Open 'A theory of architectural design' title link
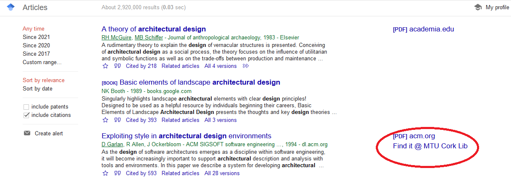Image resolution: width=511 pixels, height=181 pixels. pyautogui.click(x=154, y=29)
